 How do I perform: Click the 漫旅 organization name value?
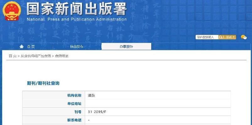pos(91,96)
